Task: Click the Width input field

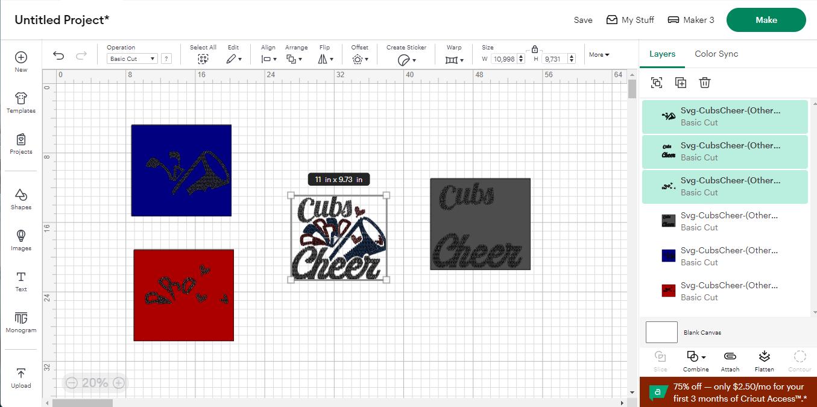Action: (505, 58)
